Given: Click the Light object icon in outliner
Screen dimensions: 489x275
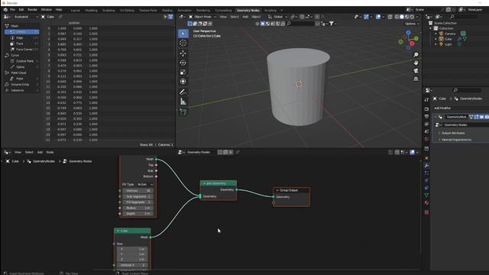Looking at the screenshot, I should click(x=442, y=44).
